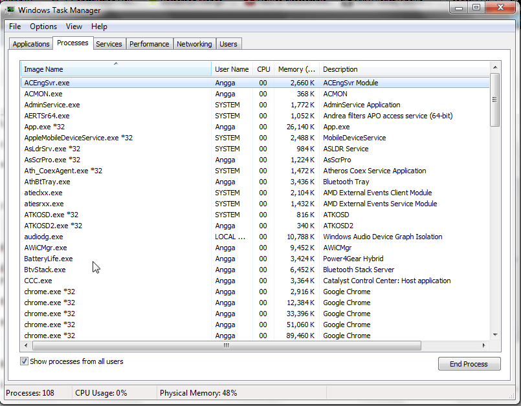Open the Options menu
This screenshot has width=521, height=406.
pos(43,27)
